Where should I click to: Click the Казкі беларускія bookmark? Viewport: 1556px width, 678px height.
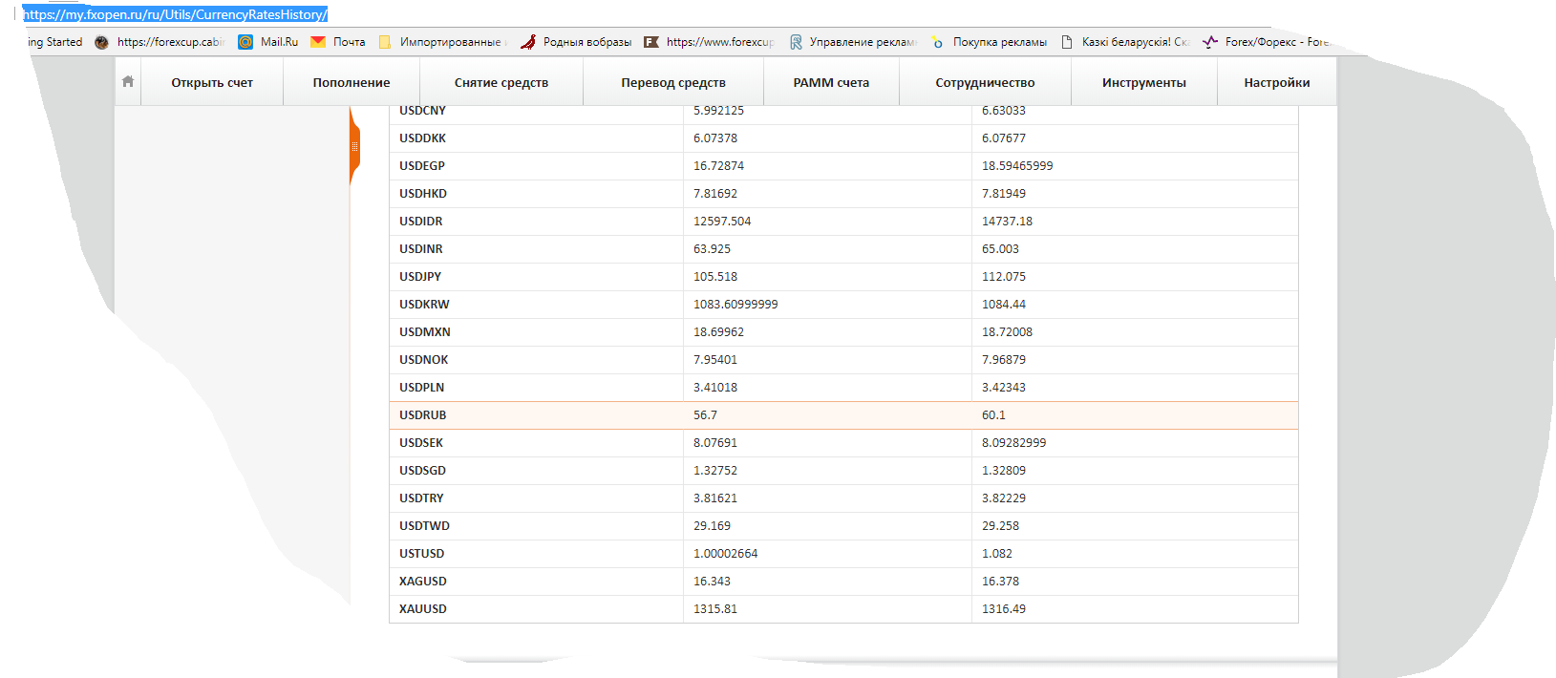coord(1067,42)
